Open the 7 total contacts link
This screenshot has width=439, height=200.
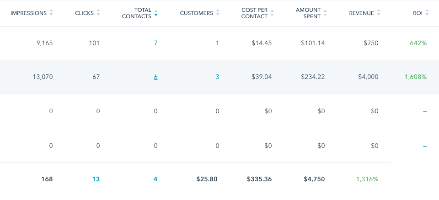click(155, 43)
